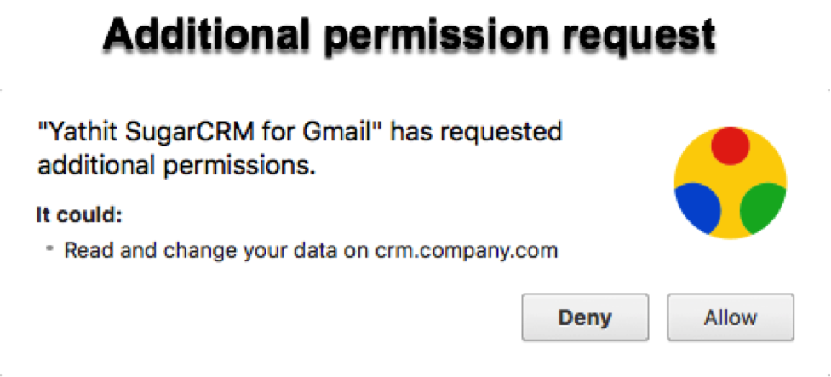The image size is (831, 377).
Task: Click the bullet before the permission entry
Action: [50, 248]
